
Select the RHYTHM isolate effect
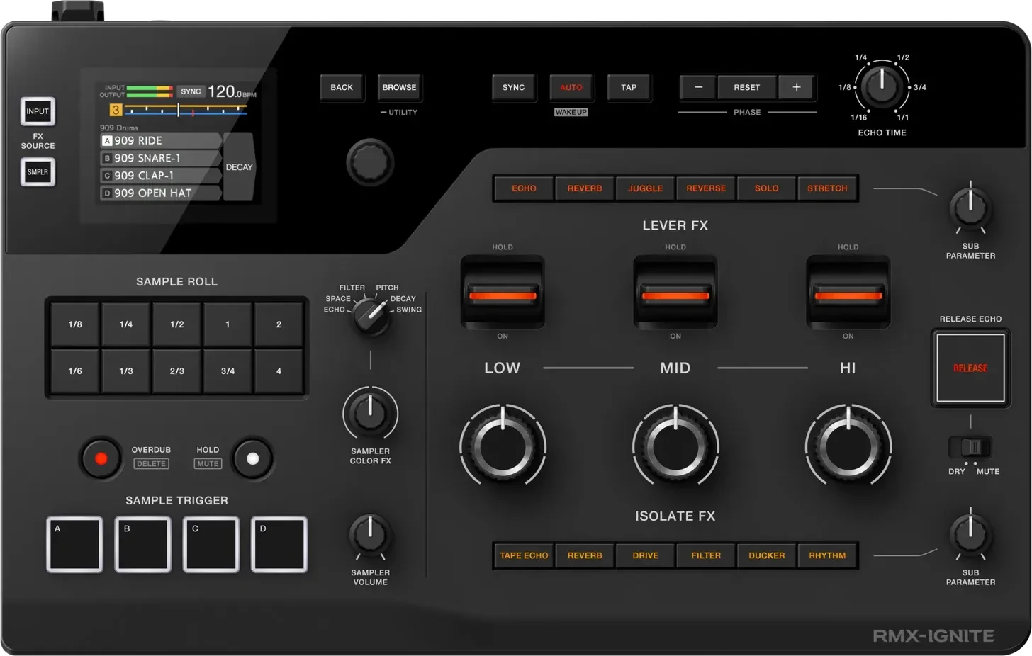[x=827, y=555]
